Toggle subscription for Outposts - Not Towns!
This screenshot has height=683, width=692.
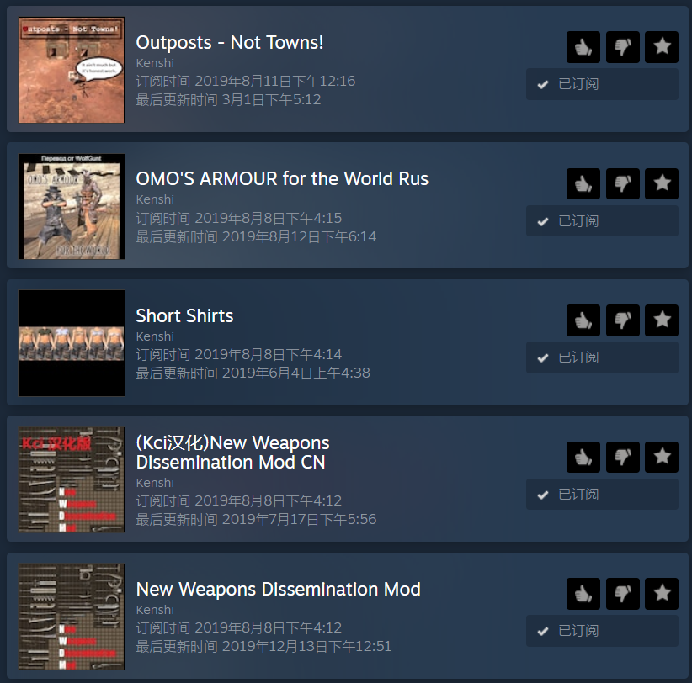point(602,84)
